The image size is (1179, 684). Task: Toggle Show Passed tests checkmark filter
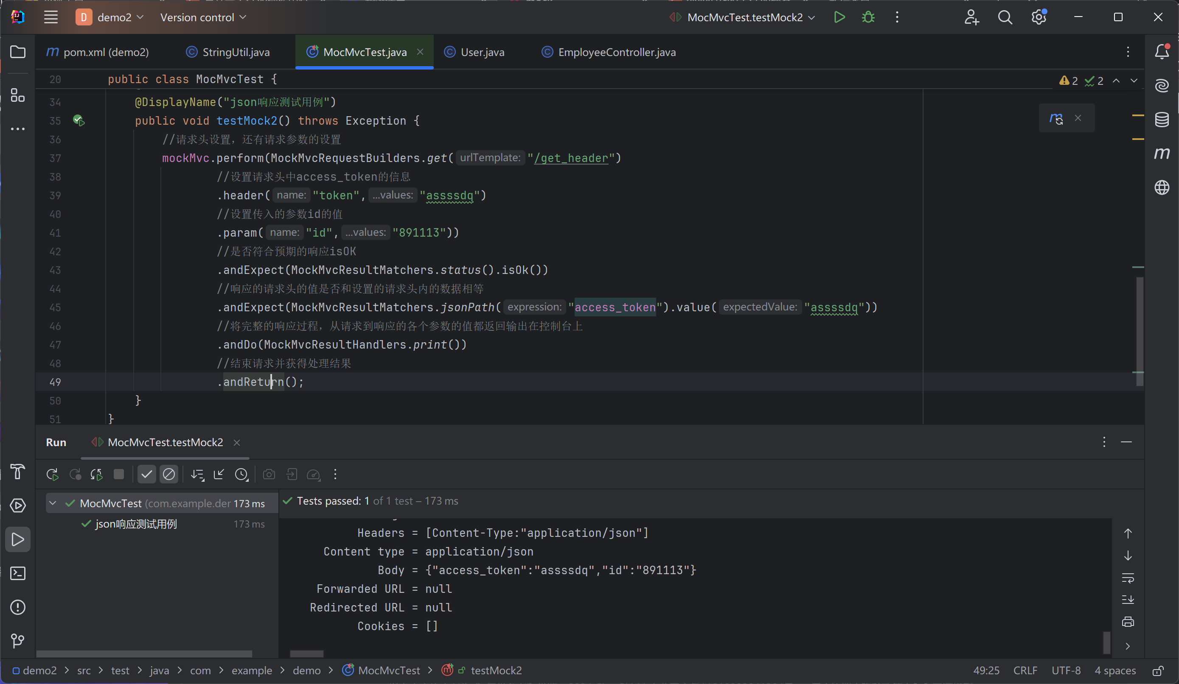(146, 475)
